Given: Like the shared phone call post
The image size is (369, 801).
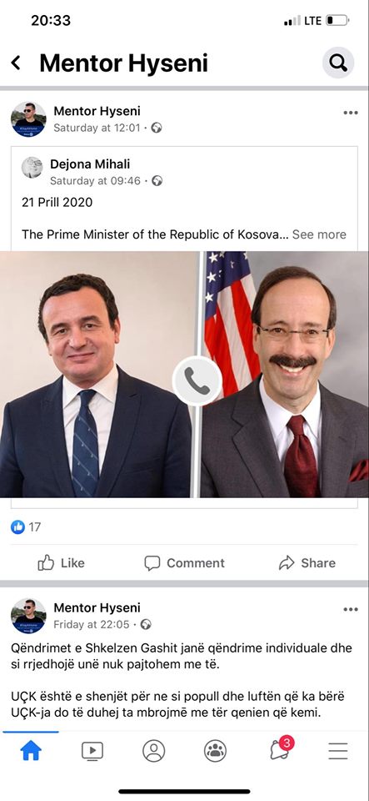Looking at the screenshot, I should (x=61, y=563).
